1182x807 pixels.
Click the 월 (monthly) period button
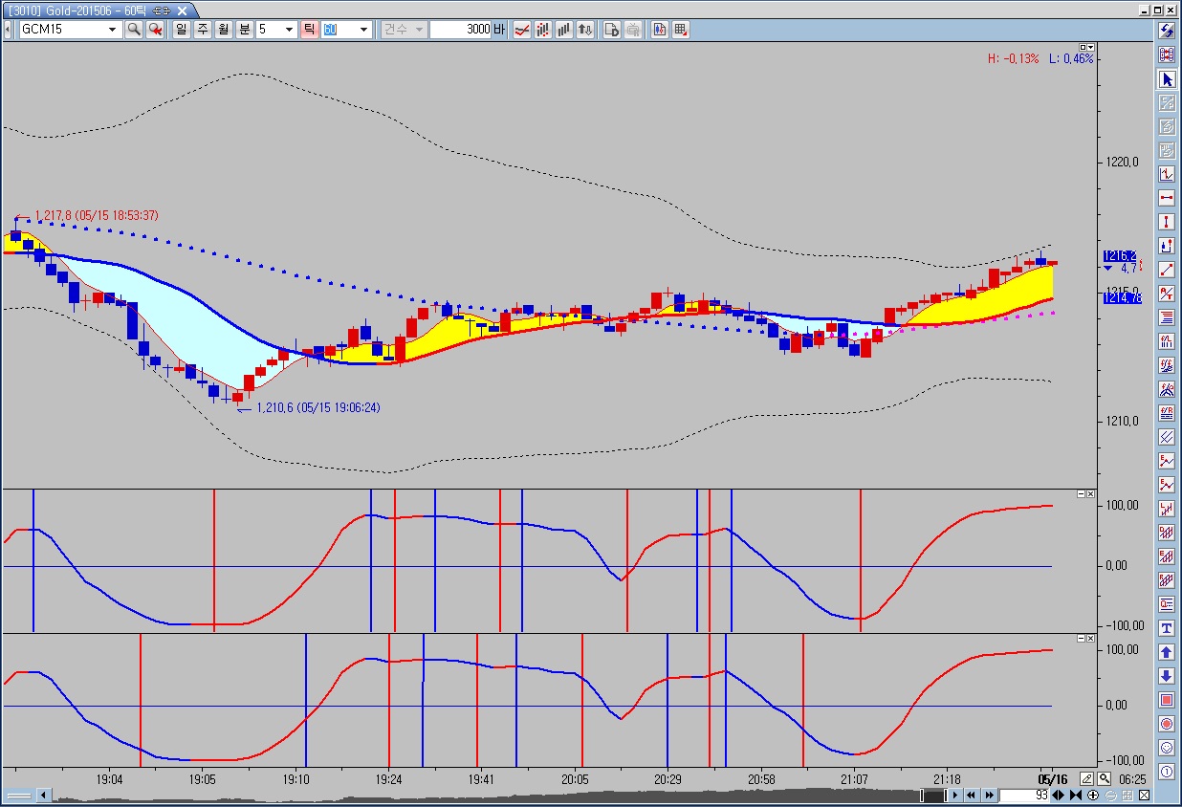tap(223, 30)
